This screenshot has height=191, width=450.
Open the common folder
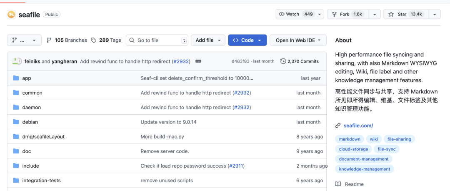(x=32, y=93)
